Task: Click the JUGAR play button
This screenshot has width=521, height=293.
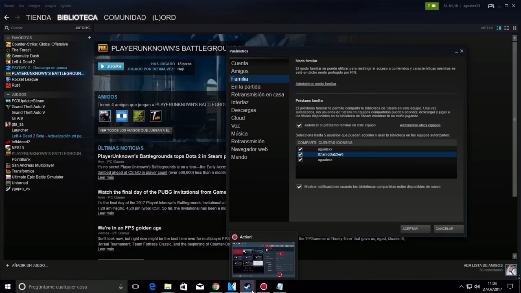Action: pyautogui.click(x=111, y=66)
